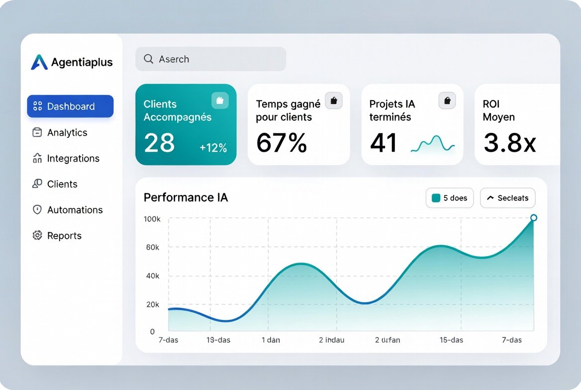Click the 20k axis label

point(153,304)
